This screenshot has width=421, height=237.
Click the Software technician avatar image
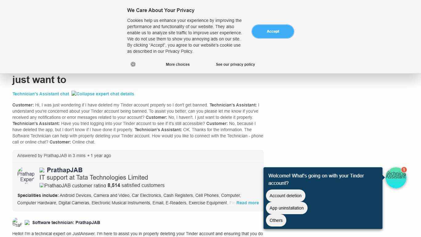point(17,222)
